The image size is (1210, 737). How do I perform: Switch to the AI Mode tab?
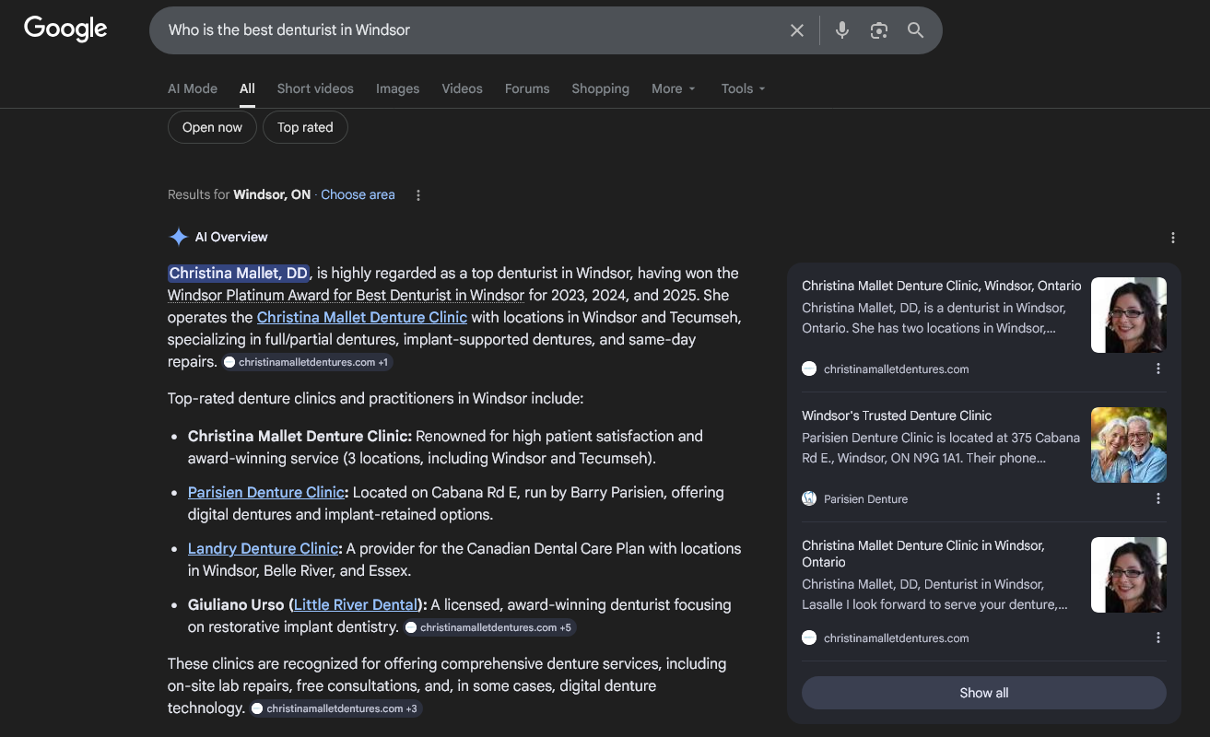(x=193, y=88)
